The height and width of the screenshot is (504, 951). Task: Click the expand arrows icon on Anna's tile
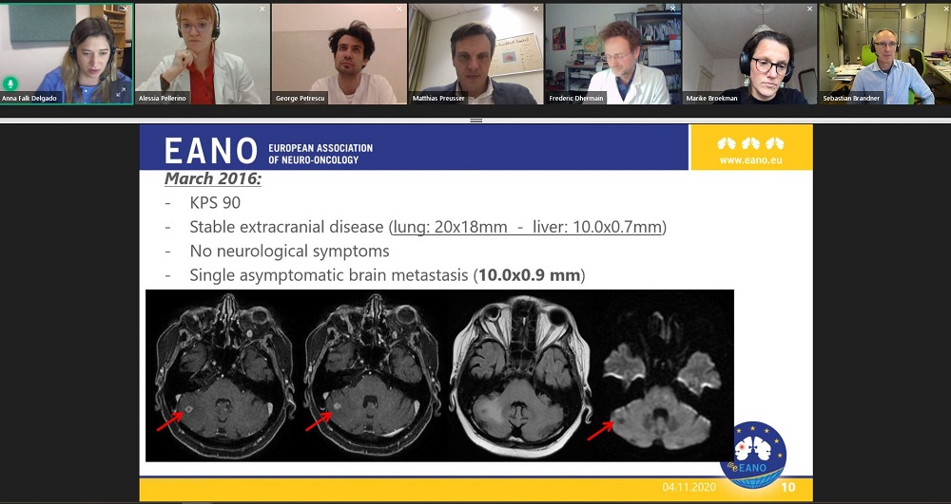point(121,92)
